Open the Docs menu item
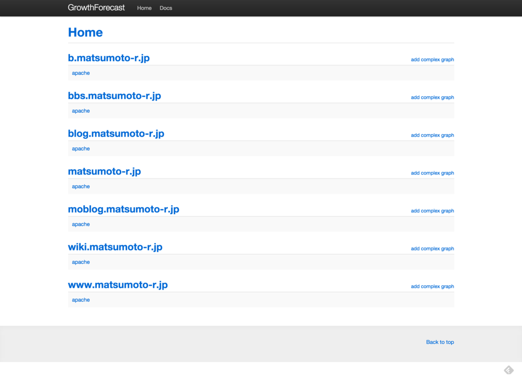Viewport: 522px width, 383px height. point(166,8)
